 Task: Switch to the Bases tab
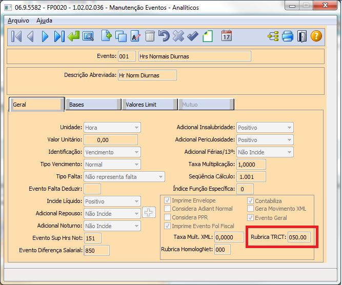(x=93, y=105)
